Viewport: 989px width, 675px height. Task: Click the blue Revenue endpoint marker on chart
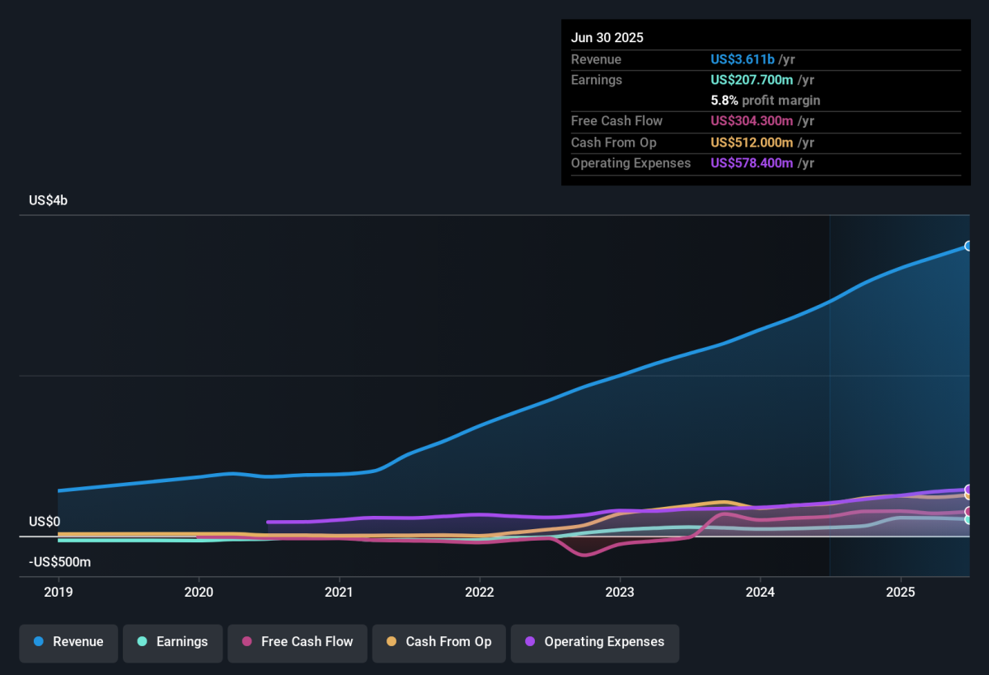click(x=968, y=246)
